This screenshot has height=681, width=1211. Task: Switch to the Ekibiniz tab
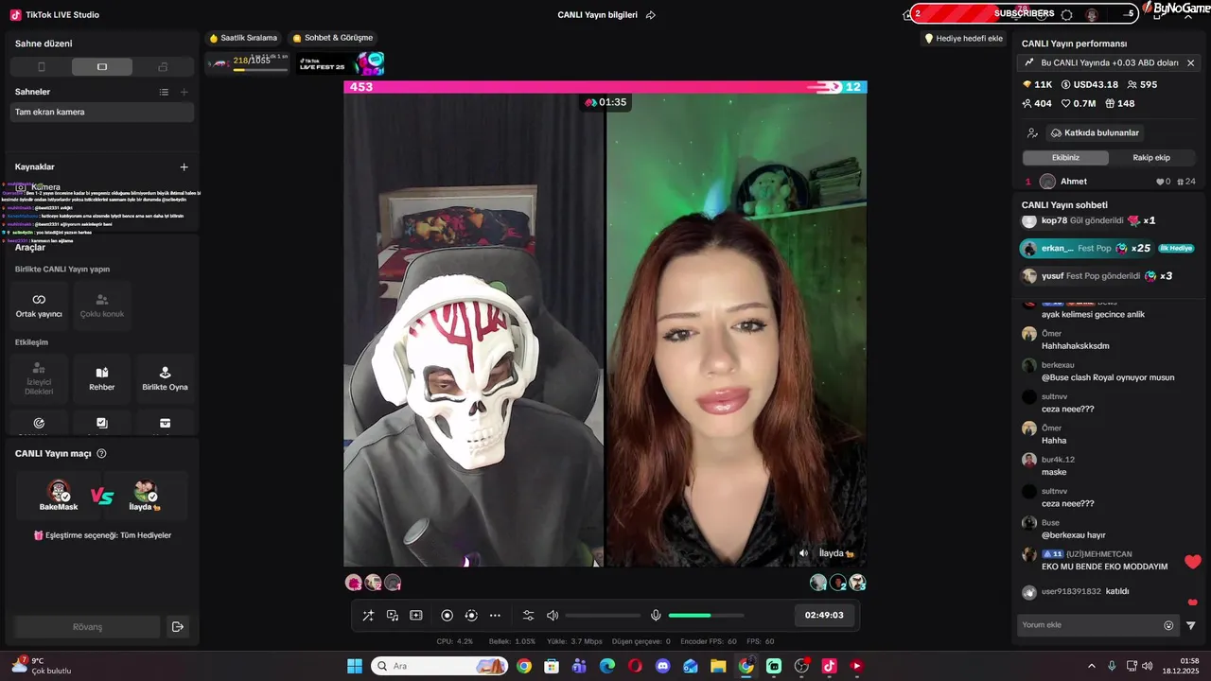point(1065,158)
